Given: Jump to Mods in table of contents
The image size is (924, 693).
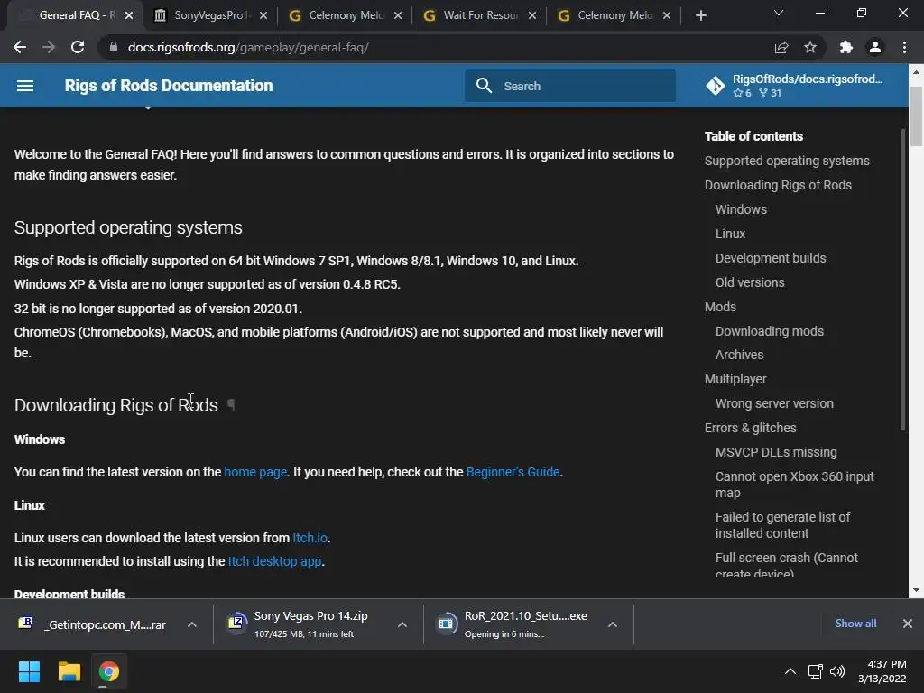Looking at the screenshot, I should 720,307.
